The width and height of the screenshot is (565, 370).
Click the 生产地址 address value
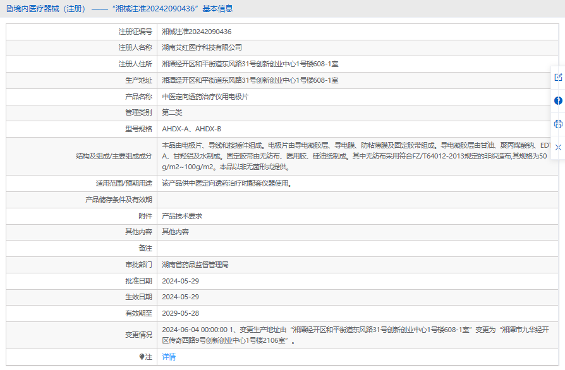[x=250, y=80]
